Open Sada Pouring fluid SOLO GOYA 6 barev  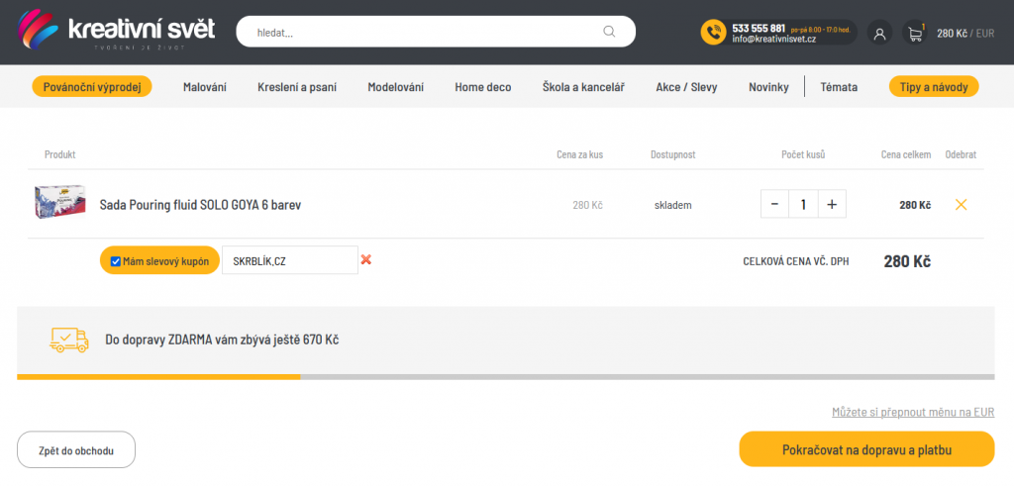(200, 205)
